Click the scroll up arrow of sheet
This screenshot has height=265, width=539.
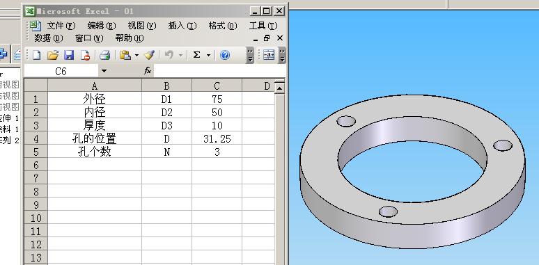click(x=279, y=88)
